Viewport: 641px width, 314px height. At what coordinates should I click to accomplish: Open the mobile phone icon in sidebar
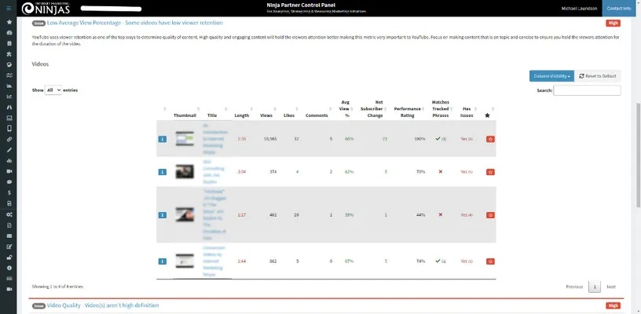tap(9, 128)
